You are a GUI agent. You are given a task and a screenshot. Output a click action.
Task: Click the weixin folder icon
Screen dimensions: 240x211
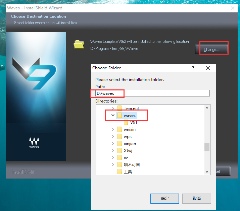(120, 130)
